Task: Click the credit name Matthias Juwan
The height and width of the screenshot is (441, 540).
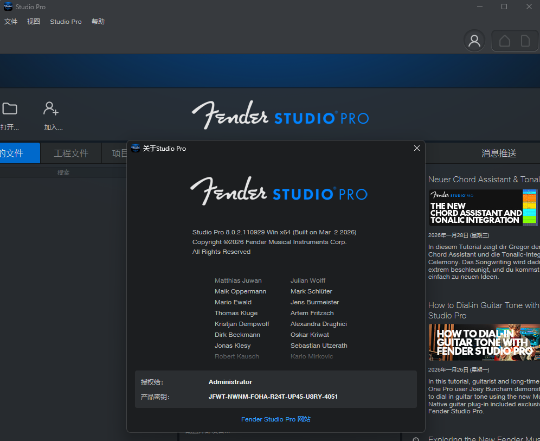Action: tap(238, 280)
